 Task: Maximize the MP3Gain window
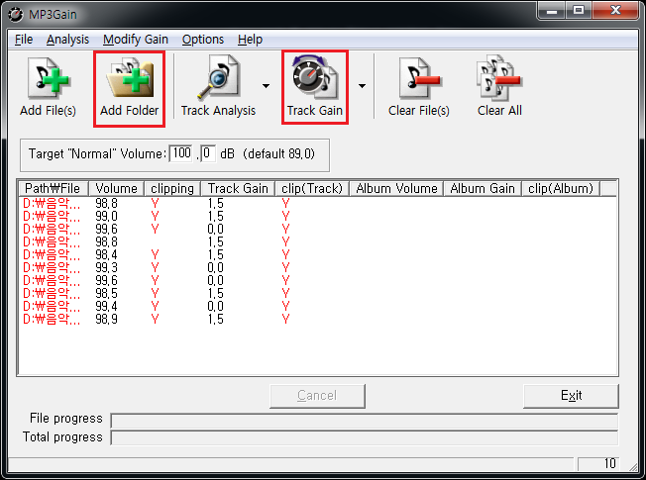(x=579, y=10)
